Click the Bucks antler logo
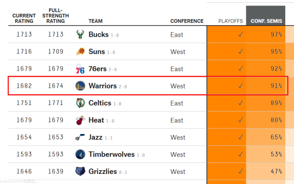The width and height of the screenshot is (294, 184). coord(80,34)
